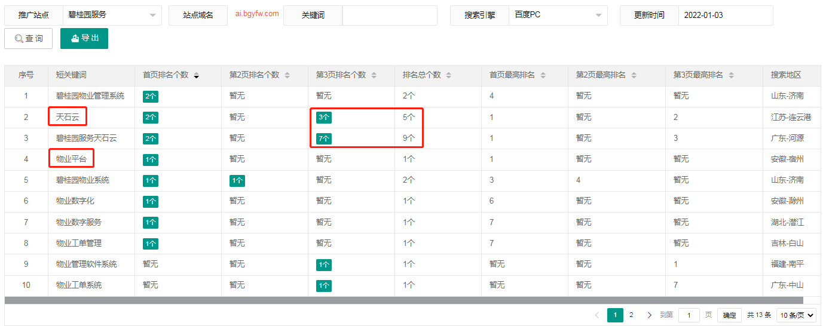The image size is (826, 326).
Task: Select keyword 物业管理软件系统
Action: click(87, 264)
